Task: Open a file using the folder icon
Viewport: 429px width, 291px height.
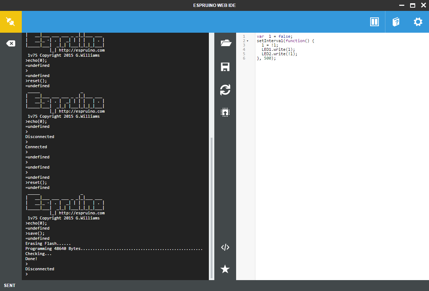Action: (x=225, y=43)
